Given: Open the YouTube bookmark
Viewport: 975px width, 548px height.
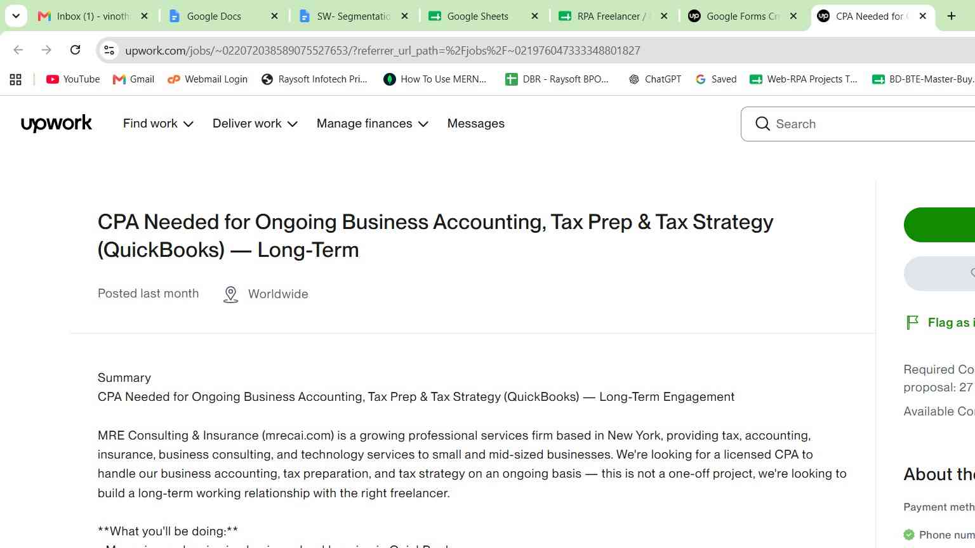Looking at the screenshot, I should [73, 79].
